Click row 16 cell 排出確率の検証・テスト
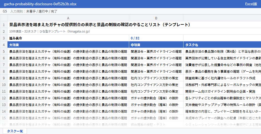The image size is (261, 134). 156,125
